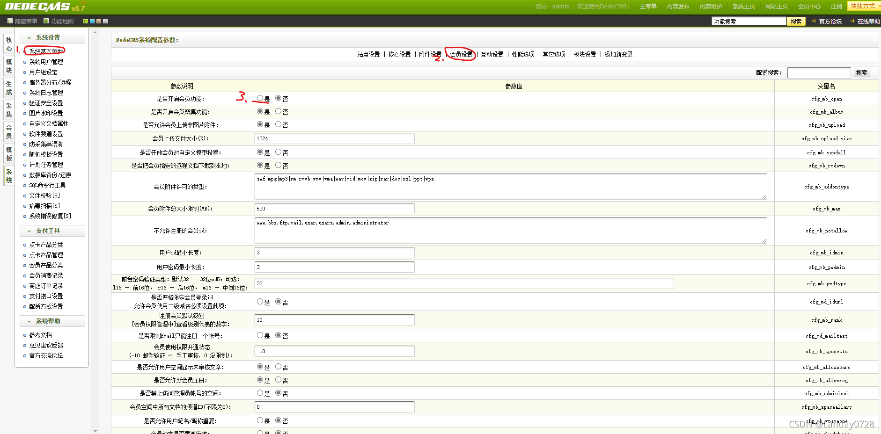The image size is (881, 434).
Task: Collapse the 系统设置 menu section
Action: (x=52, y=37)
